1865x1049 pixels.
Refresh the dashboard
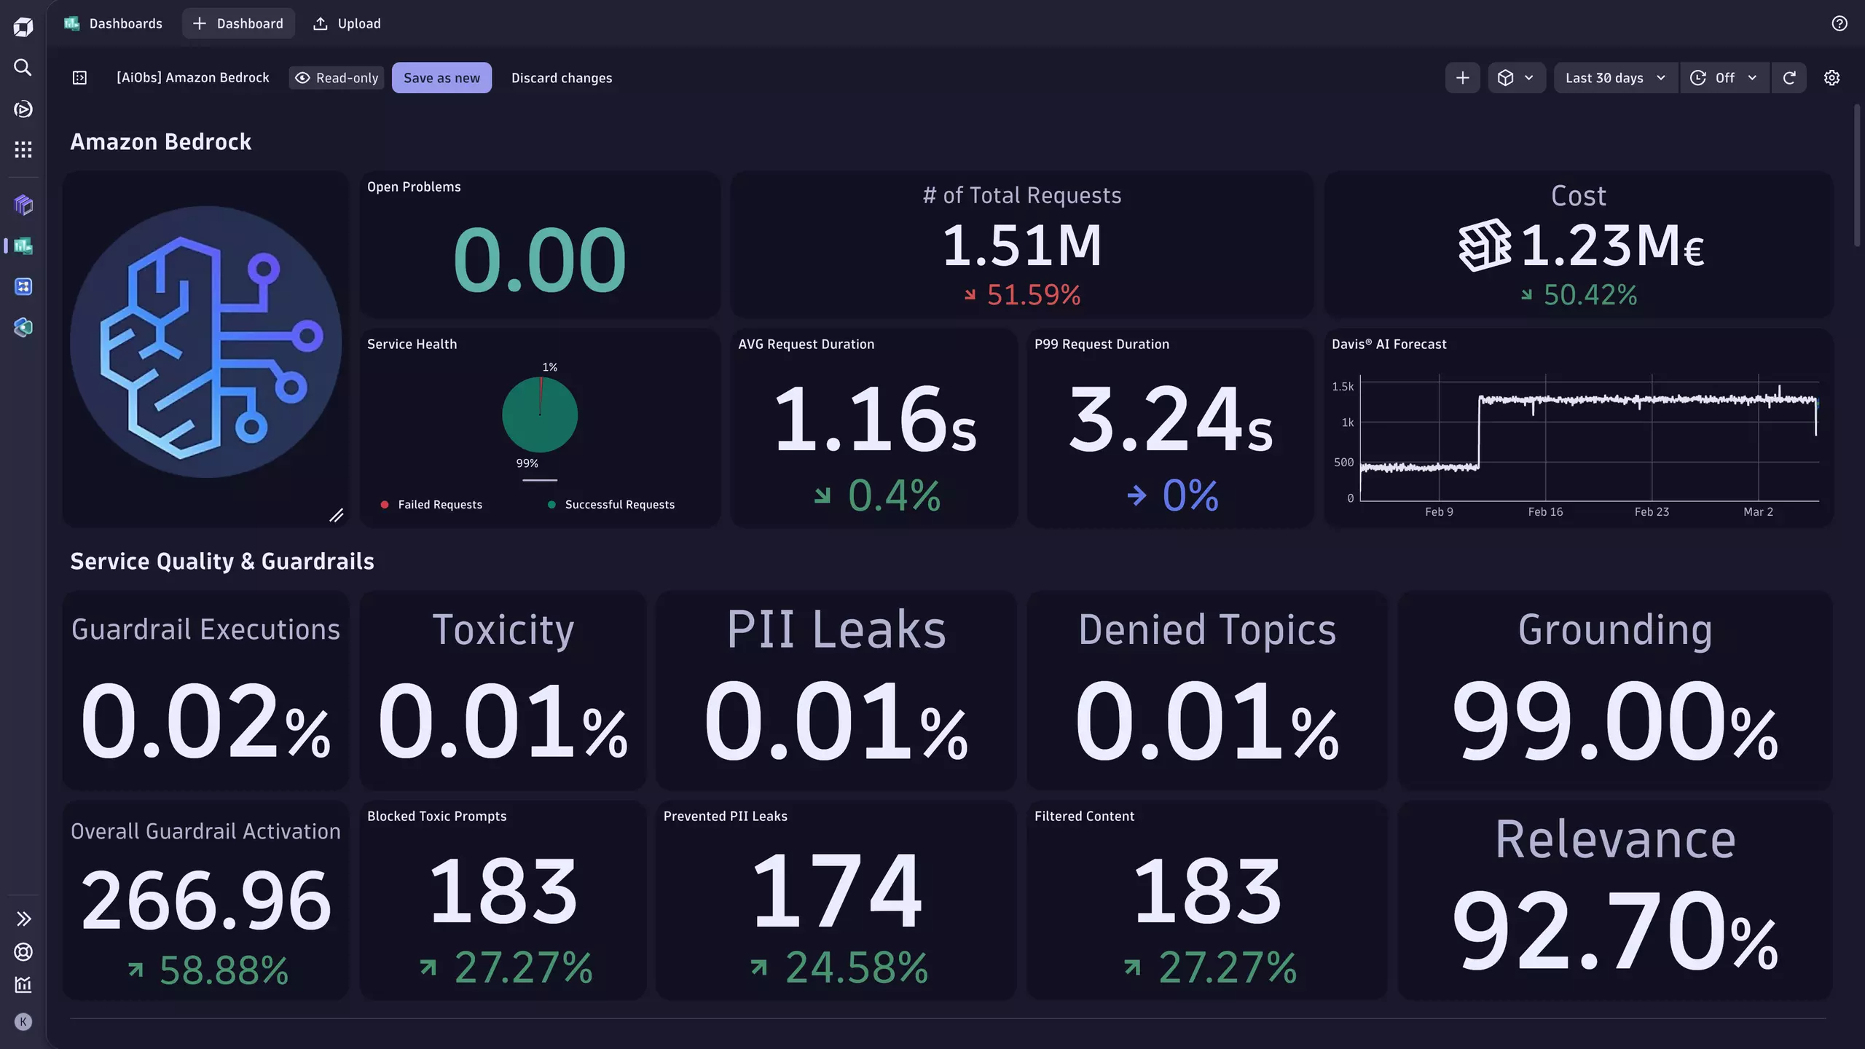click(1789, 78)
